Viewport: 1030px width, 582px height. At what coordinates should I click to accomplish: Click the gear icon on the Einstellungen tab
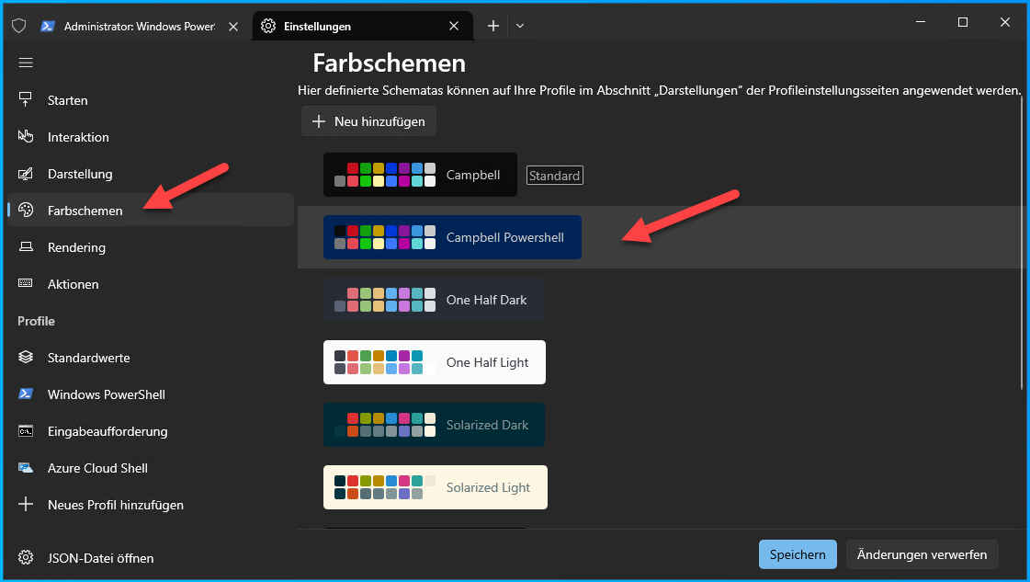pos(268,26)
